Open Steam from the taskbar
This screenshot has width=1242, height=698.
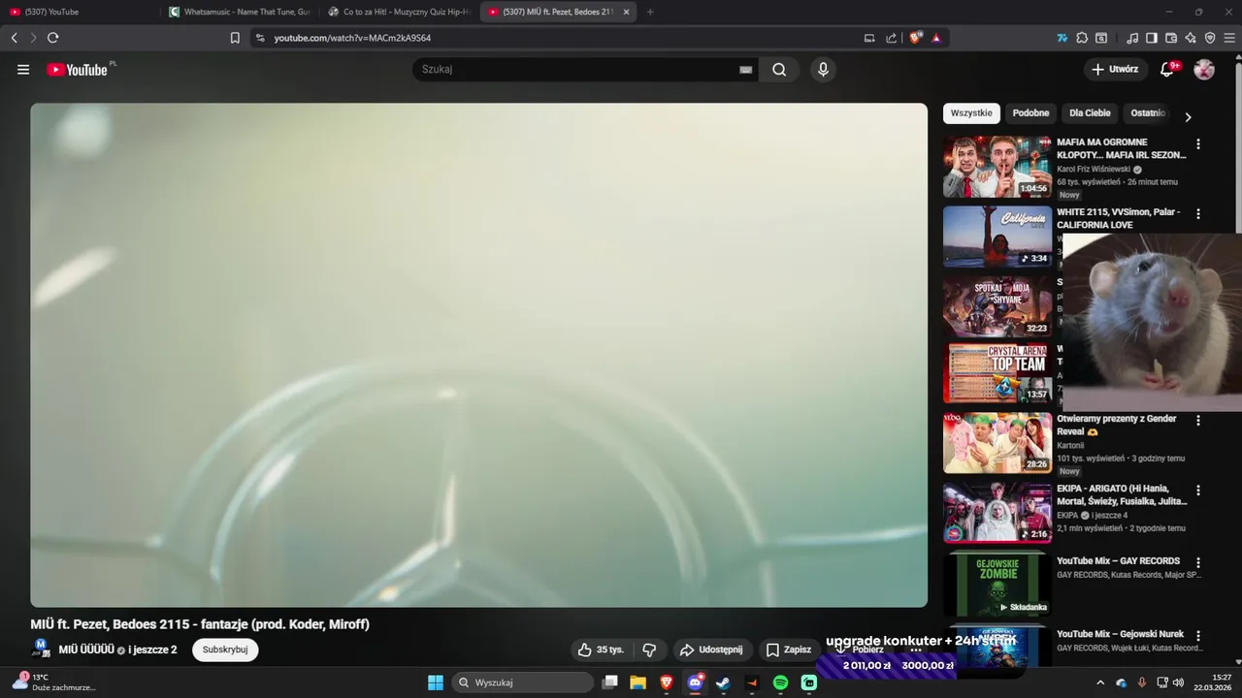(723, 682)
